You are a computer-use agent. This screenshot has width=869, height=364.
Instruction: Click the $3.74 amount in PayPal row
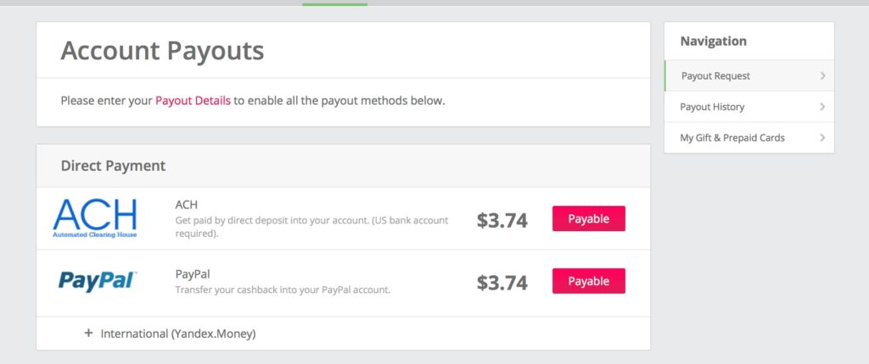click(x=502, y=283)
